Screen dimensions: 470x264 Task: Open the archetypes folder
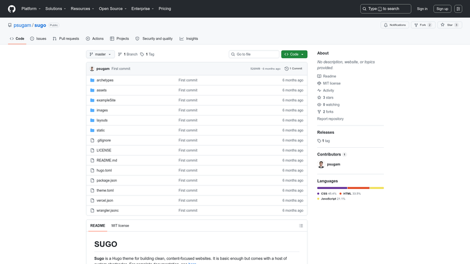(x=105, y=80)
